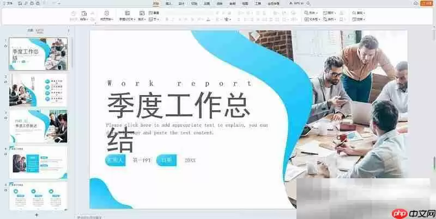Switch to the 插入 ribbon tab

click(169, 3)
